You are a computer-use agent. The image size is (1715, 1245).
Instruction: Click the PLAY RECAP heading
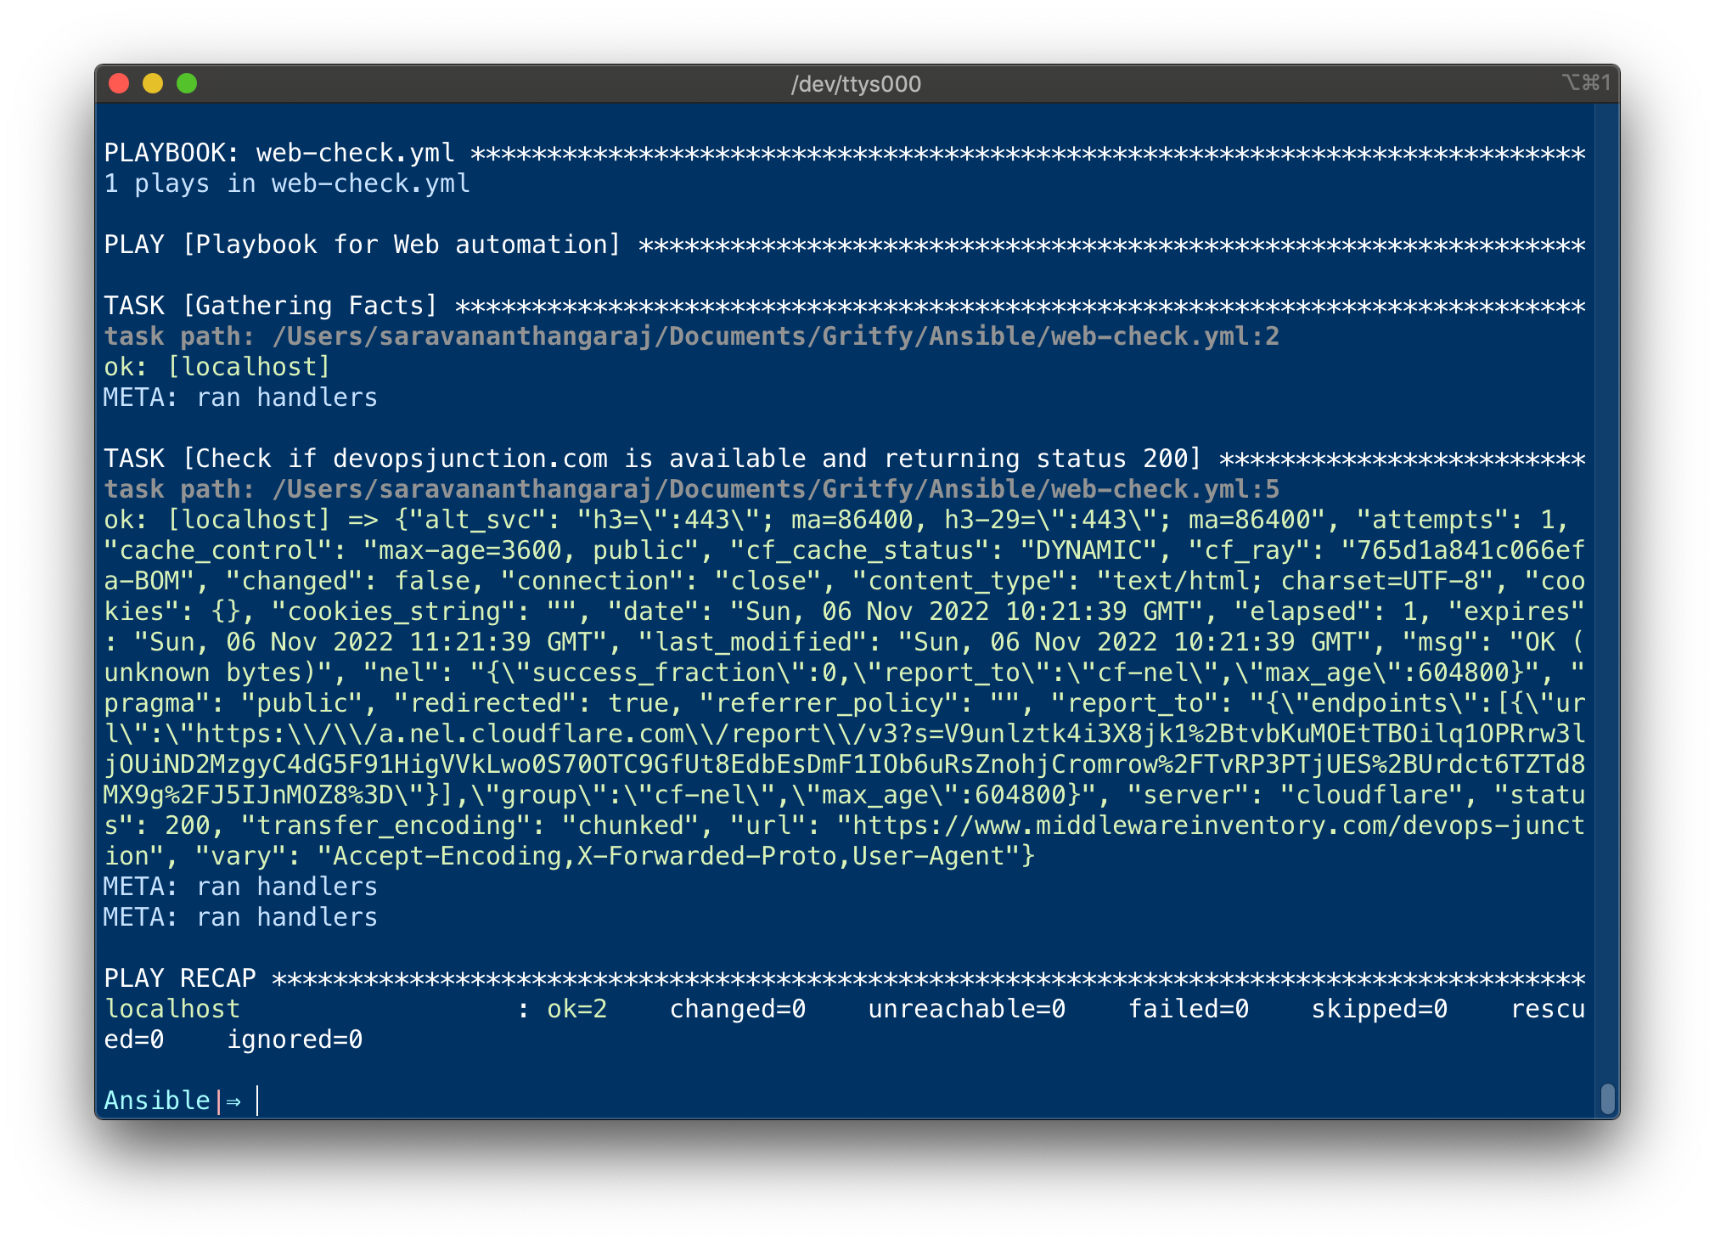(180, 978)
